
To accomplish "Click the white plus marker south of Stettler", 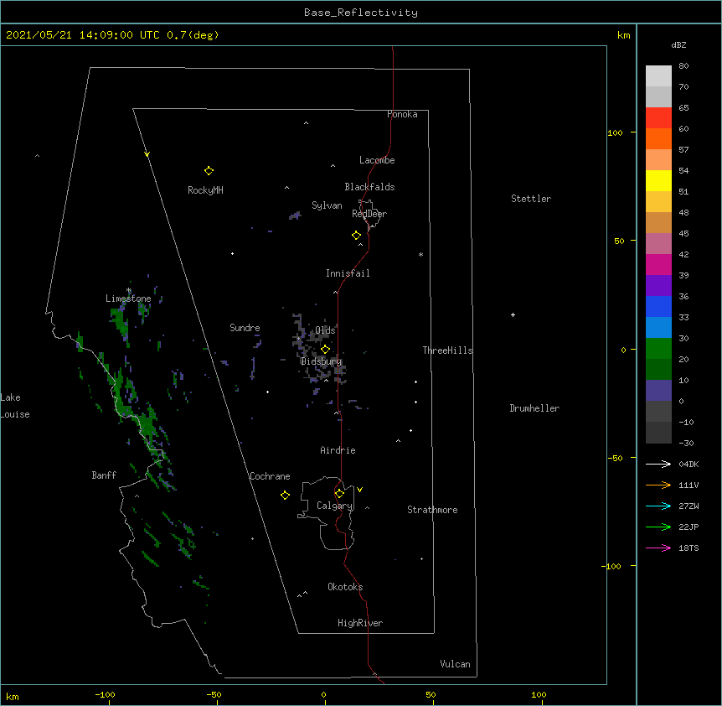I will point(513,314).
